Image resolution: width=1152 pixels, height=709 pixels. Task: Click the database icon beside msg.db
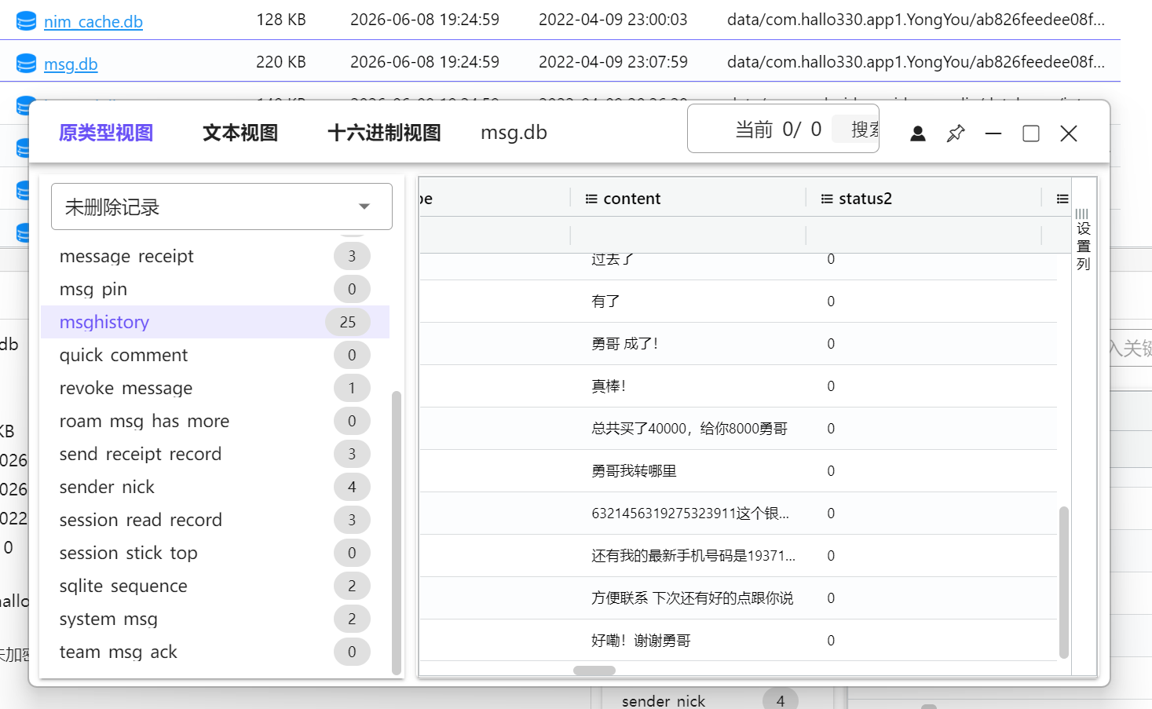pos(26,64)
